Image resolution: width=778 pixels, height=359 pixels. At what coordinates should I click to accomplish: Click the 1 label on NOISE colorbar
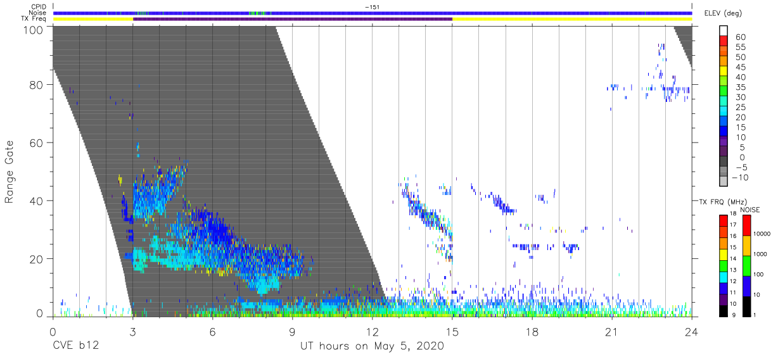click(755, 315)
